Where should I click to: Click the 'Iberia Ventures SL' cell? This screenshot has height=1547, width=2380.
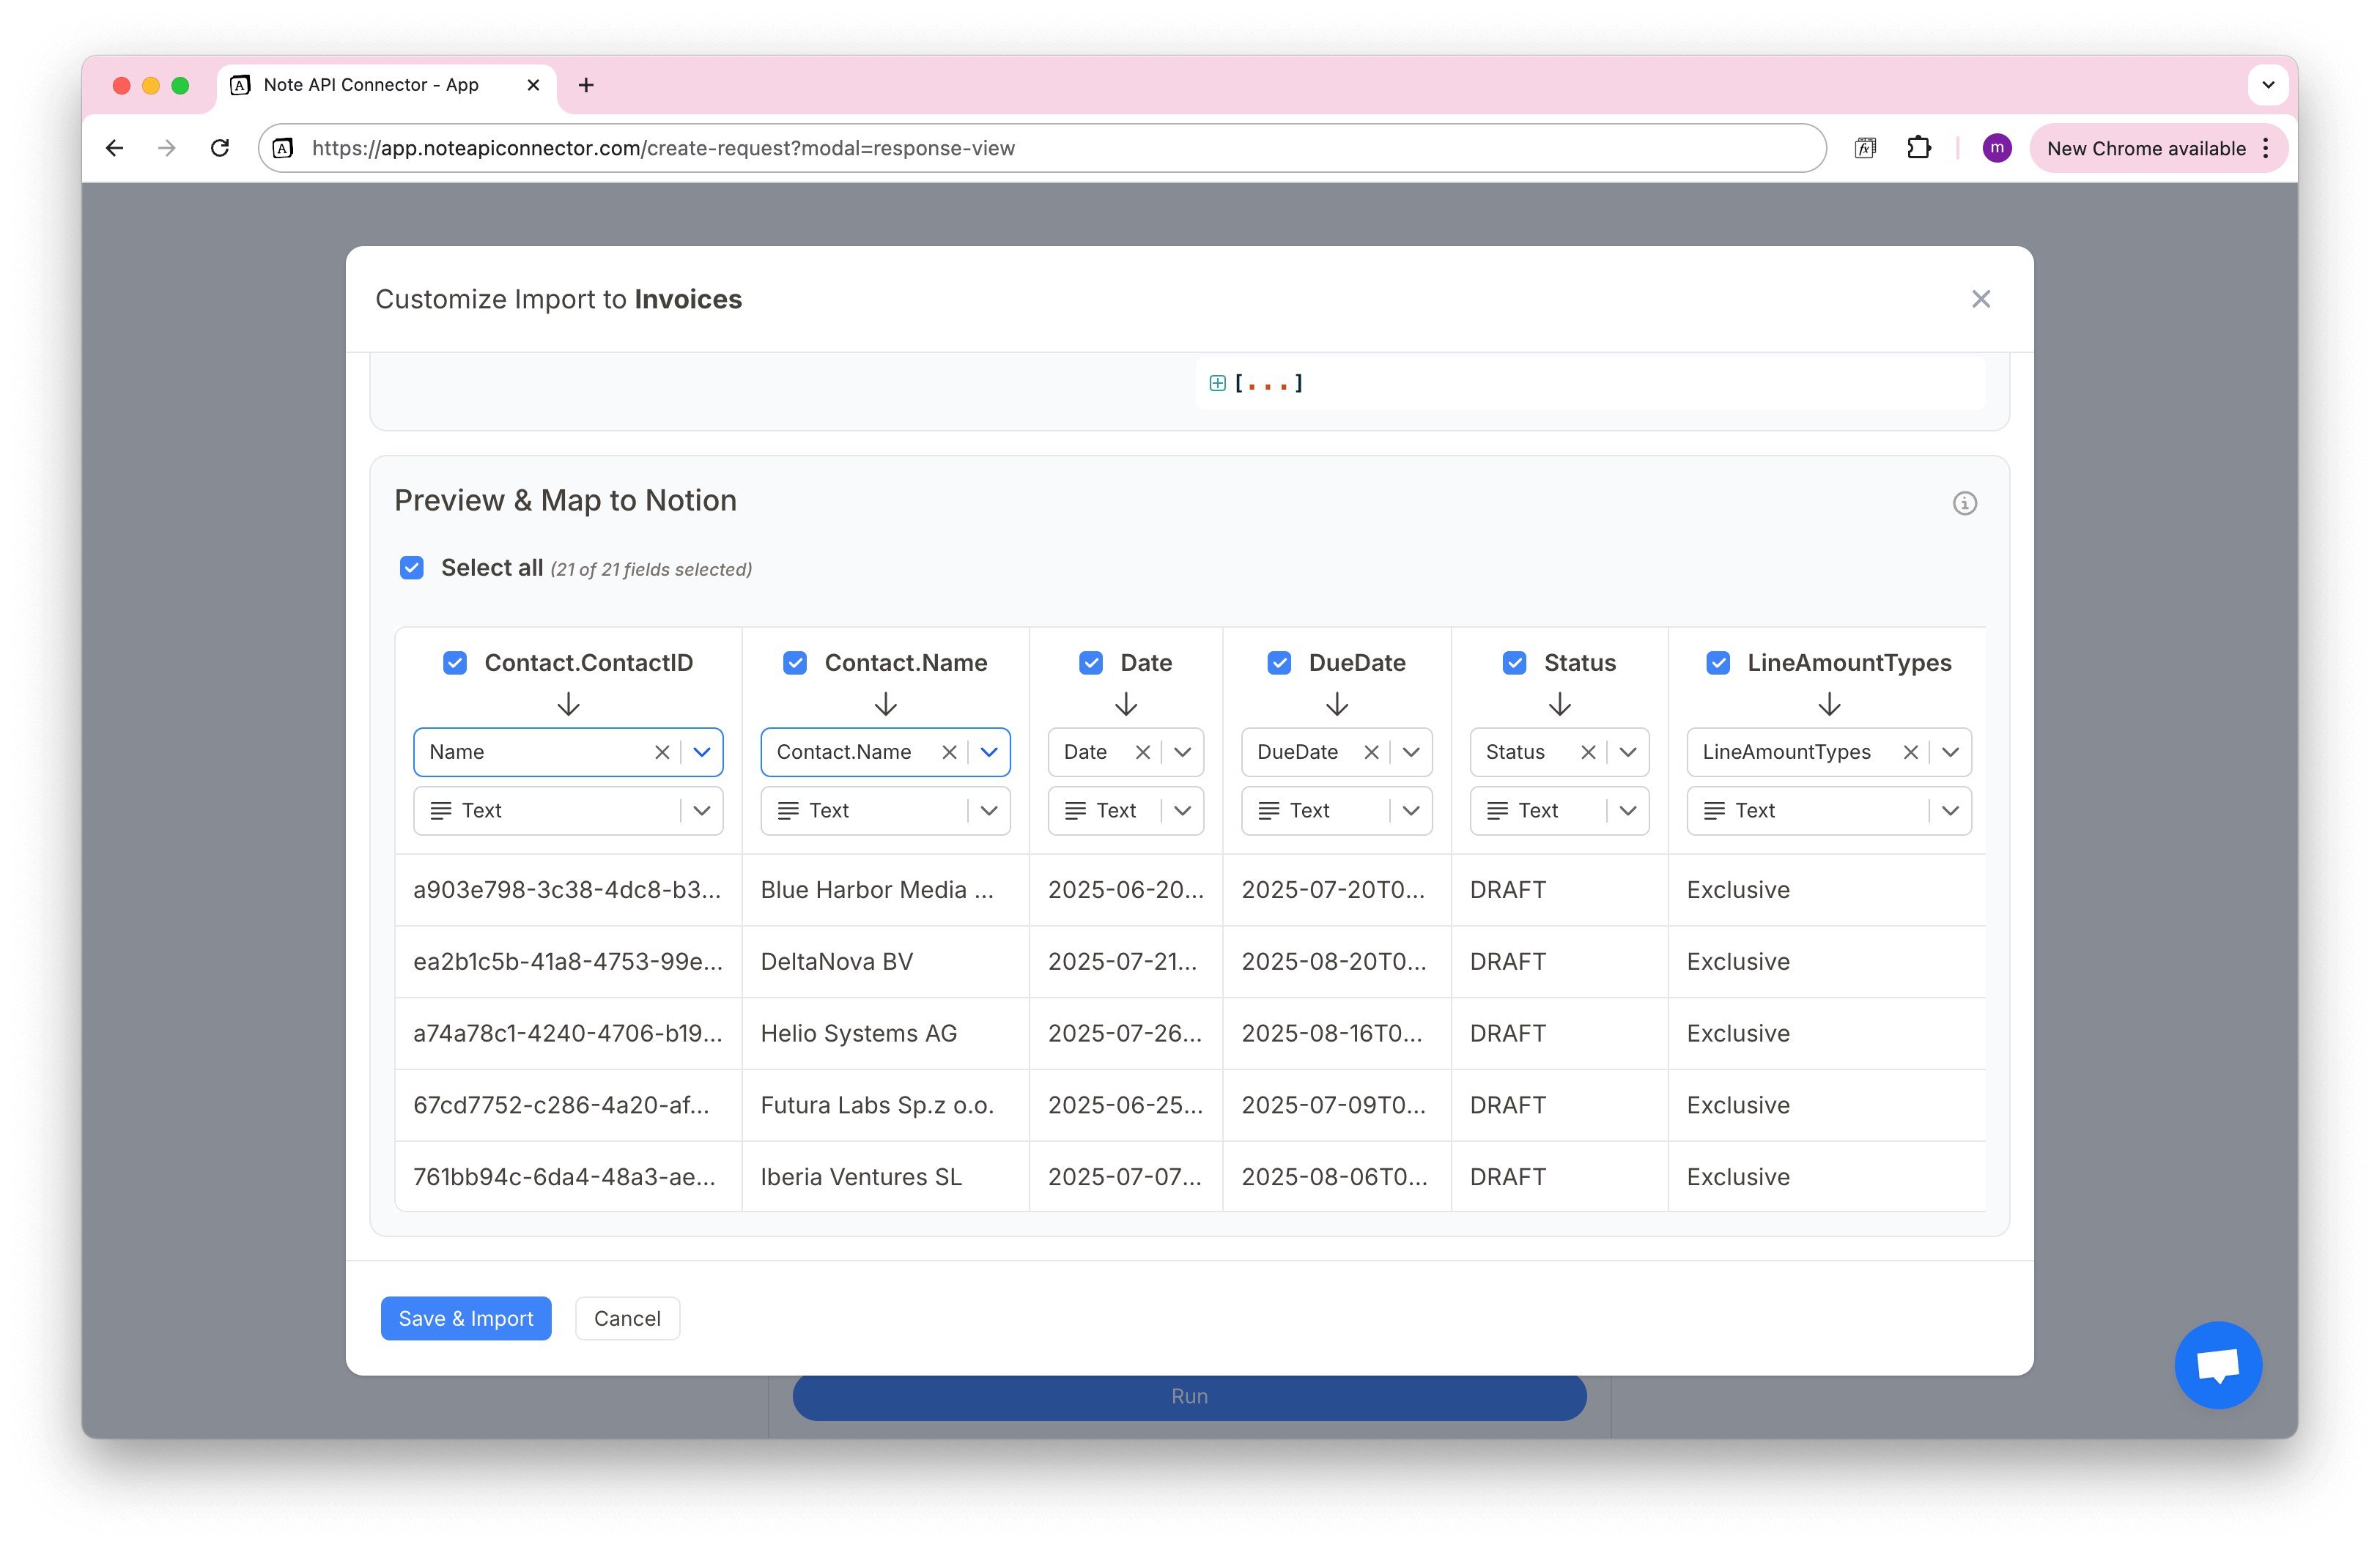click(885, 1176)
